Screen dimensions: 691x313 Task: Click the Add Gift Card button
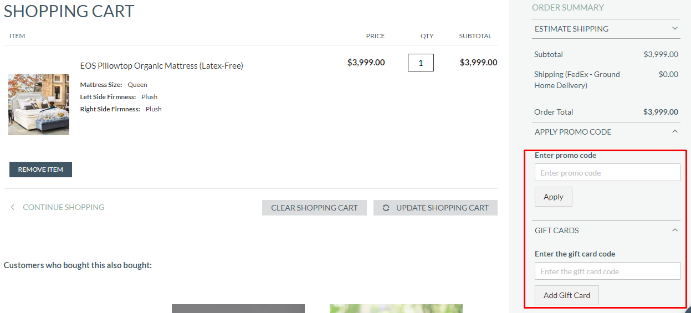567,295
